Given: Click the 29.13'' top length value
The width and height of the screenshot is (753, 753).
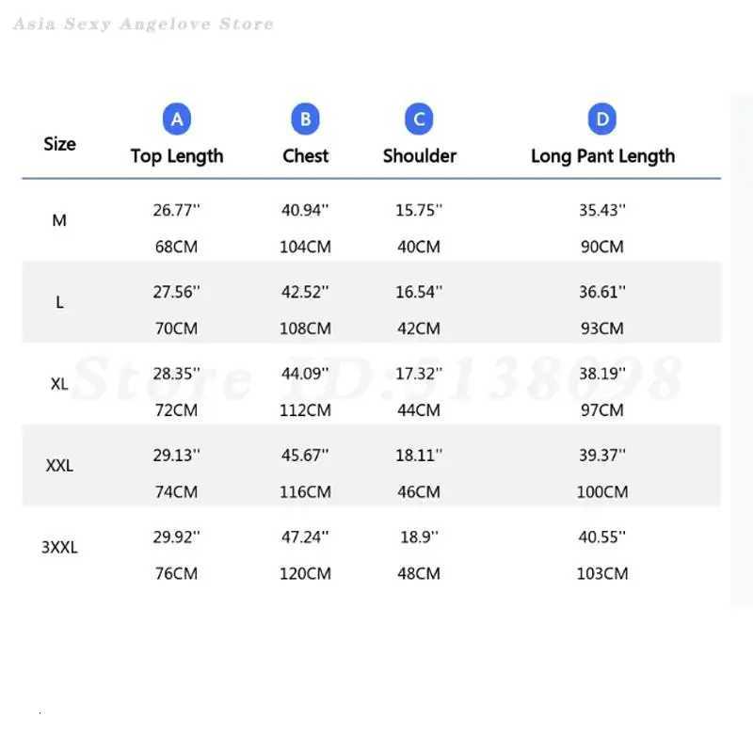Looking at the screenshot, I should (177, 456).
